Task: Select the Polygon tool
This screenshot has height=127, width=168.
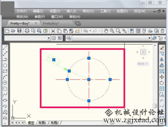Action: point(5,65)
